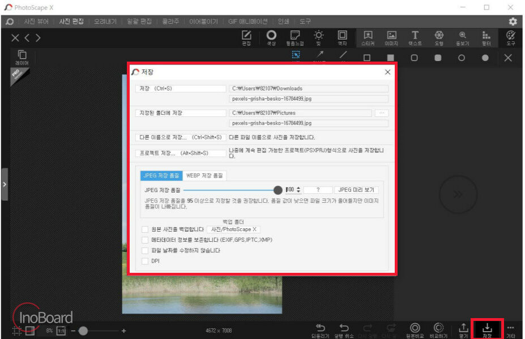Screen dimensions: 525x339
Task: Go to the previous photo arrow
Action: [x=27, y=38]
